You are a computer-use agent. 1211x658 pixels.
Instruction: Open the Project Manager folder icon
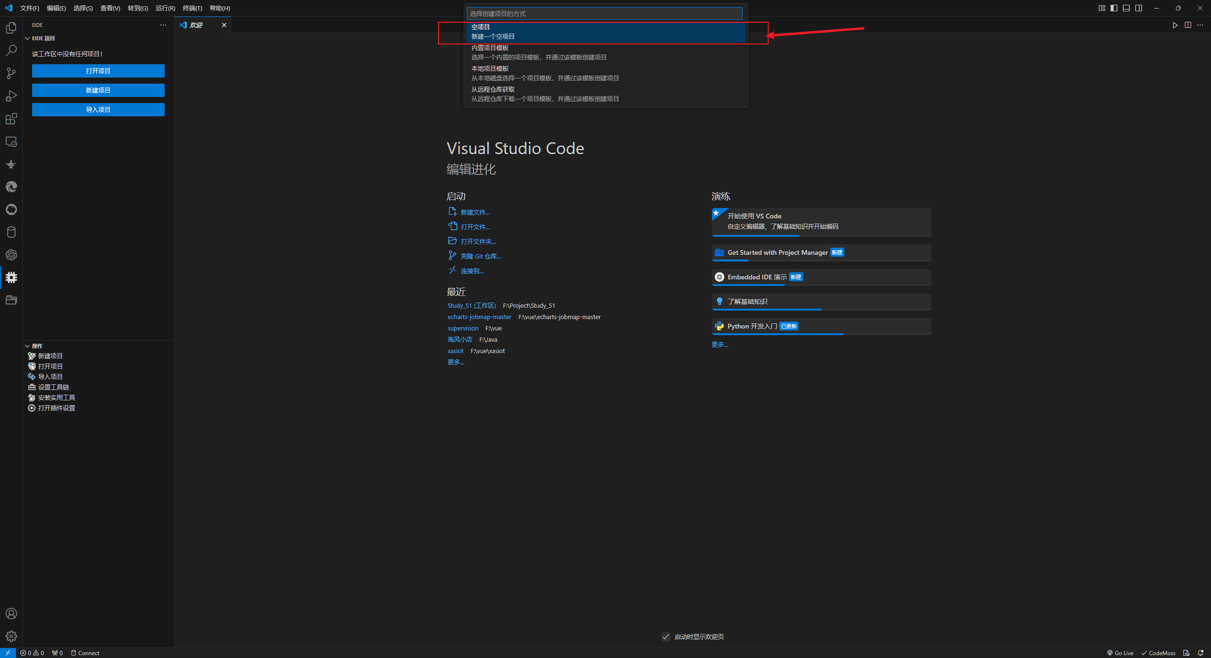click(x=11, y=300)
